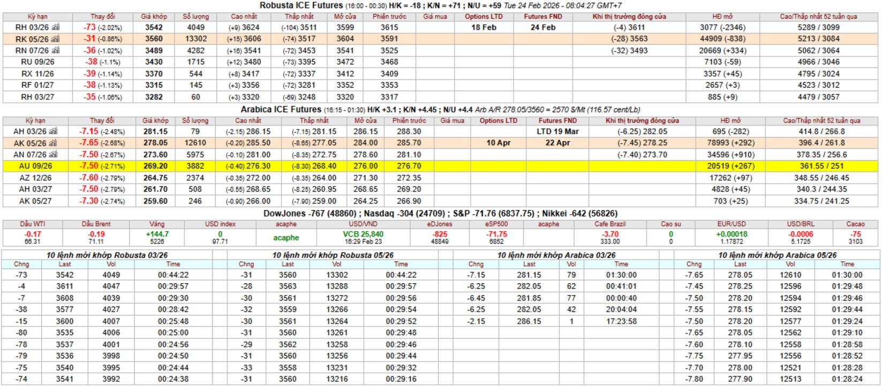The image size is (882, 387).
Task: Click the Arabica ICE Futures title
Action: click(281, 109)
